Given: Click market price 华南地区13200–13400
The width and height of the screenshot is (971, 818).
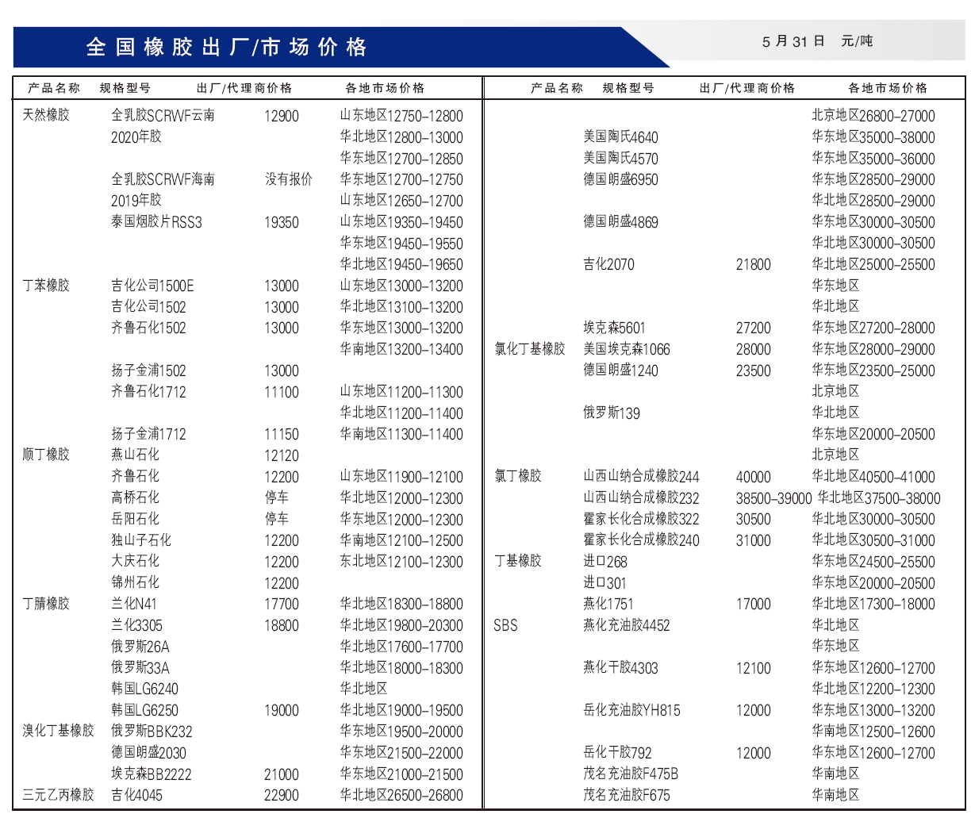Looking at the screenshot, I should click(401, 349).
